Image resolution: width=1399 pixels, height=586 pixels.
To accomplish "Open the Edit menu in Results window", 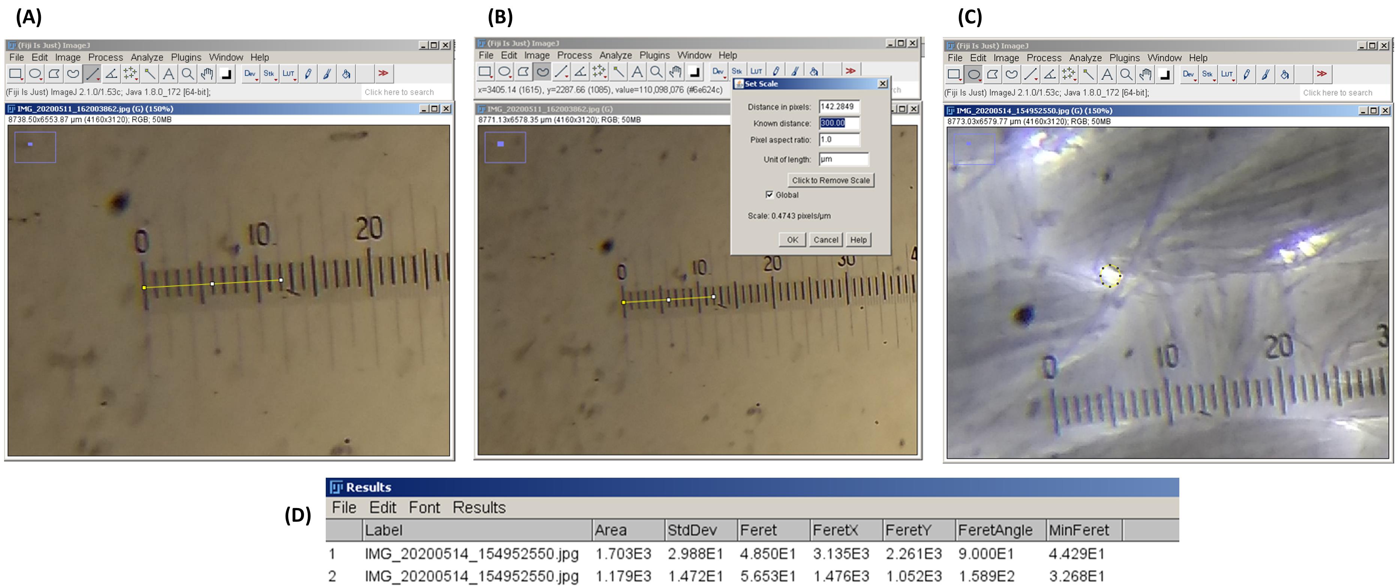I will pyautogui.click(x=383, y=507).
